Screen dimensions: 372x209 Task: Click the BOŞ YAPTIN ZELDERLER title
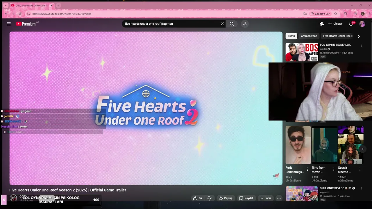[335, 45]
